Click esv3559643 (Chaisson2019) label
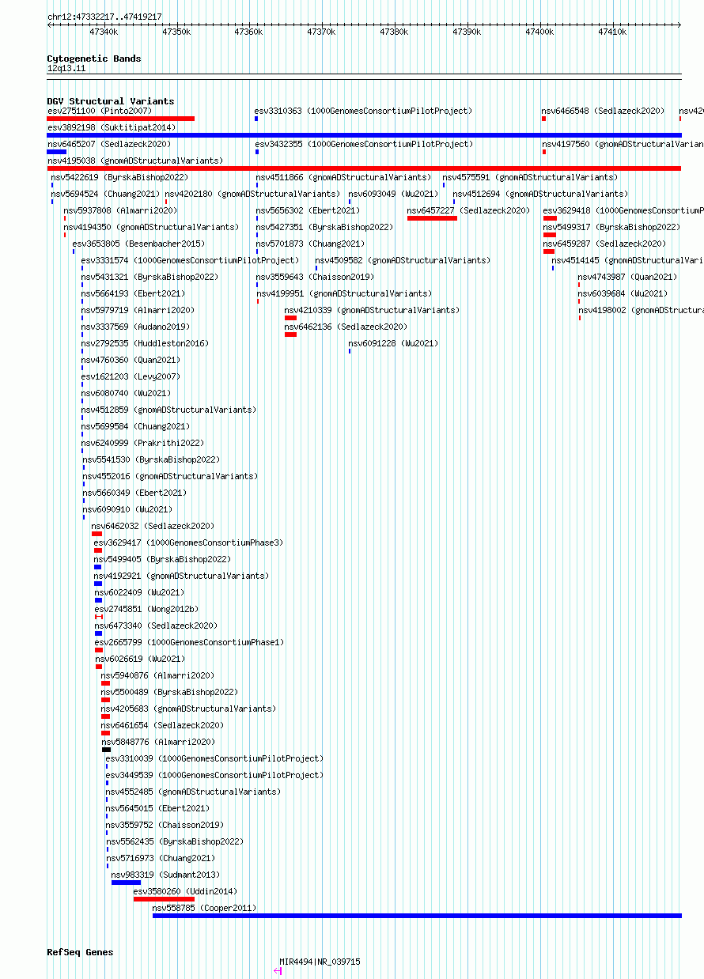 coord(315,277)
